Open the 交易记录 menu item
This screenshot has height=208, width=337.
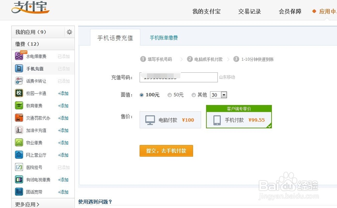(x=249, y=11)
